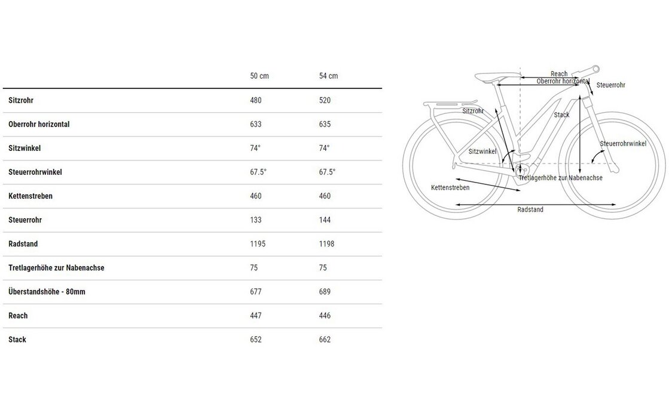Screen dimensions: 669x411
Task: Click the Sitzwinkel row label in table
Action: pyautogui.click(x=25, y=148)
